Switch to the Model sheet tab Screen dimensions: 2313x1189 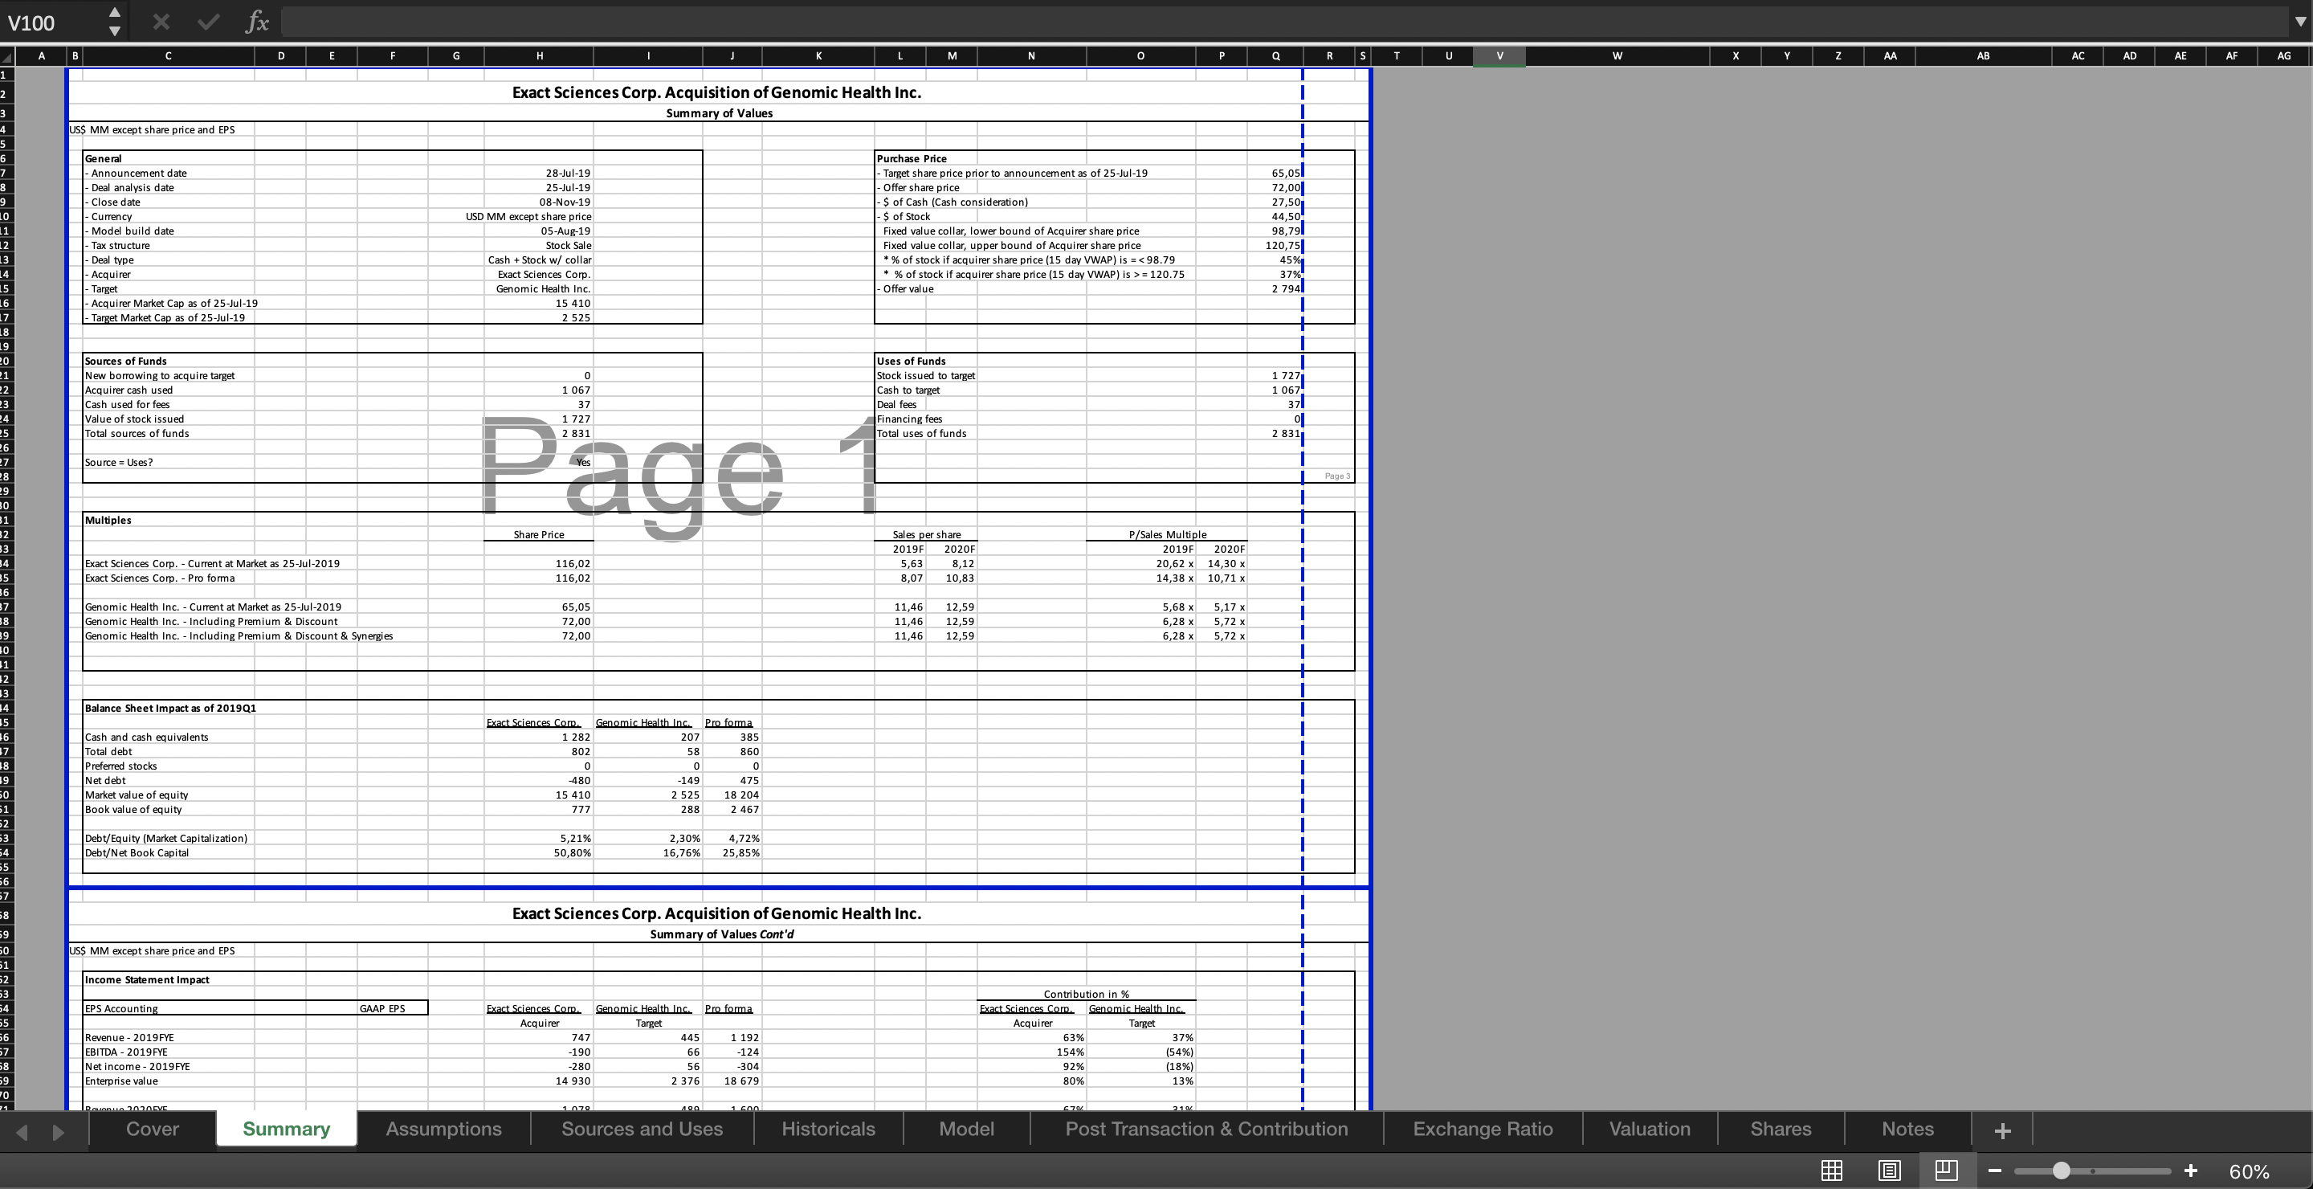pyautogui.click(x=966, y=1129)
